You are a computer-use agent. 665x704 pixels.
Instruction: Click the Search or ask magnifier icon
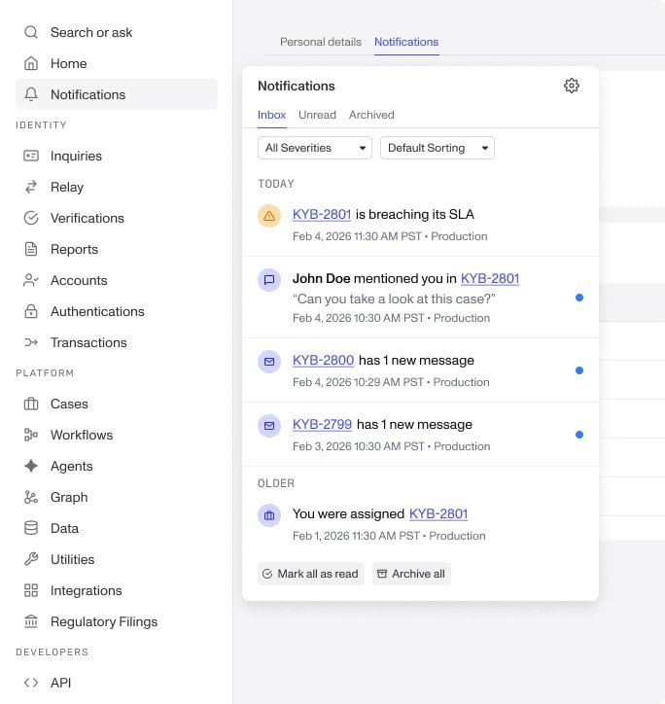[x=31, y=32]
